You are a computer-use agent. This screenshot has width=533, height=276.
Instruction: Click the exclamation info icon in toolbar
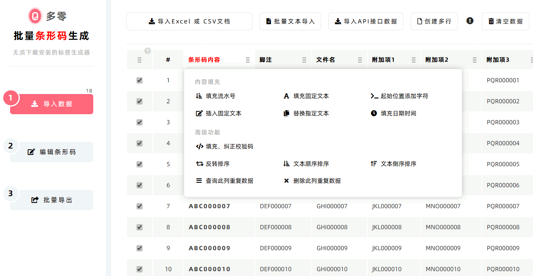coord(470,21)
